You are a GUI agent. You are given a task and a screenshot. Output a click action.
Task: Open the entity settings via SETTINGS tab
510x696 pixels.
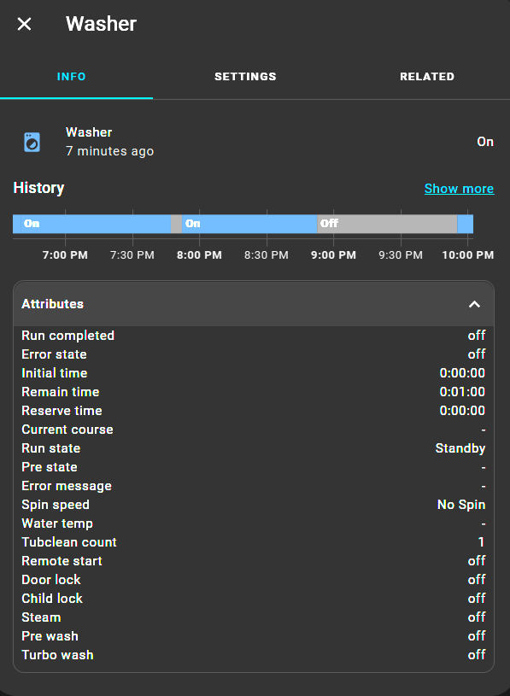[x=245, y=76]
